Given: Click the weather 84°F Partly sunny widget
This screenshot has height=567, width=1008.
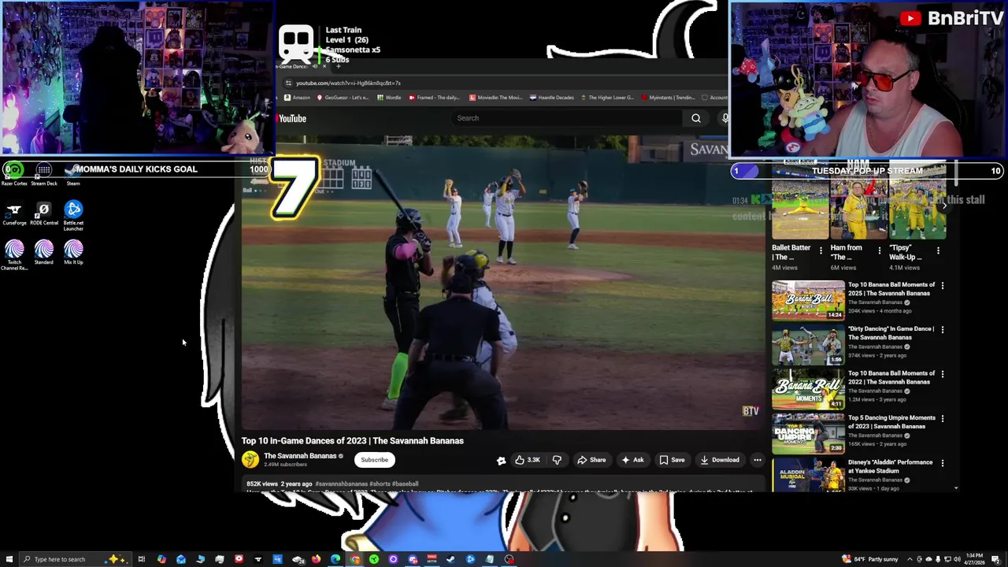Looking at the screenshot, I should click(870, 559).
